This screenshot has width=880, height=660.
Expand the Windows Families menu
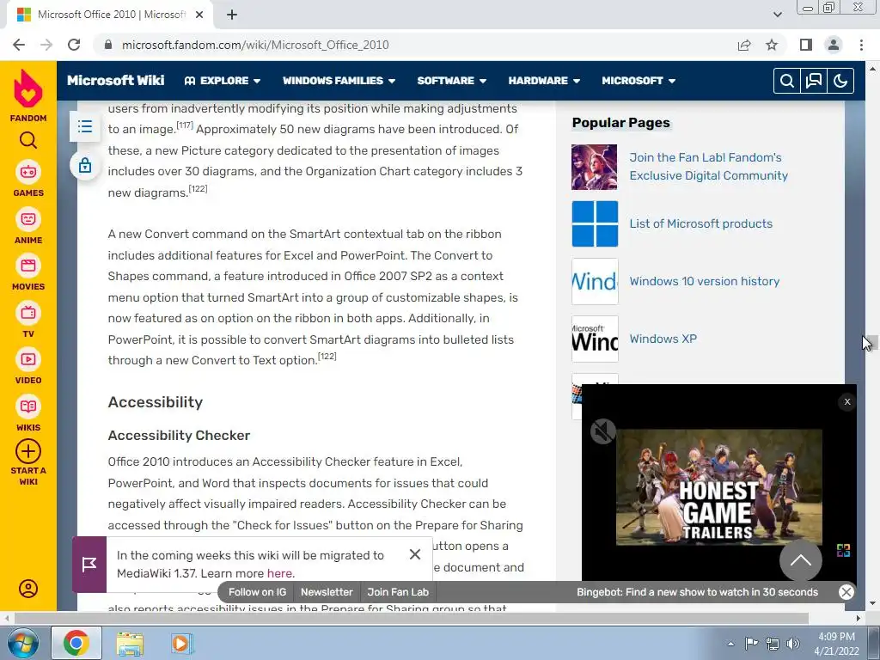tap(339, 81)
